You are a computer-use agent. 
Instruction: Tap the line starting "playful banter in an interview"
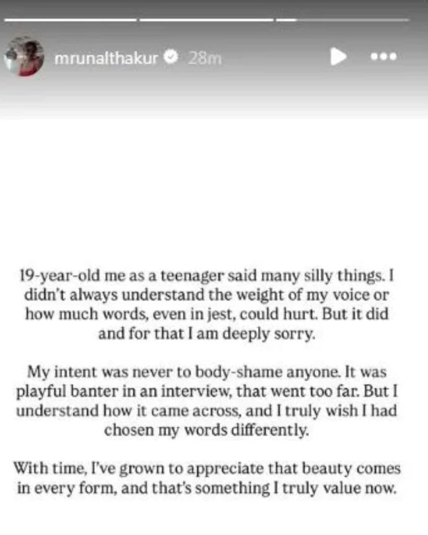(207, 392)
